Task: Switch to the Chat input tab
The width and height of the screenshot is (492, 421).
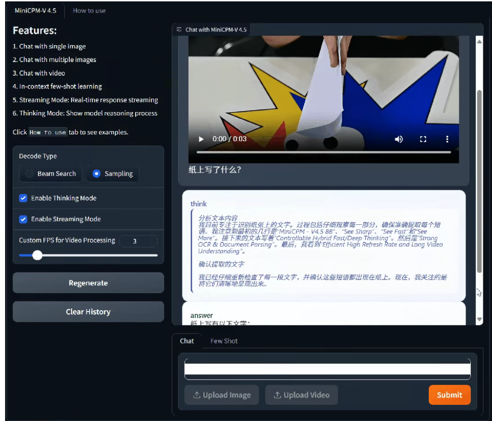Action: coord(187,341)
